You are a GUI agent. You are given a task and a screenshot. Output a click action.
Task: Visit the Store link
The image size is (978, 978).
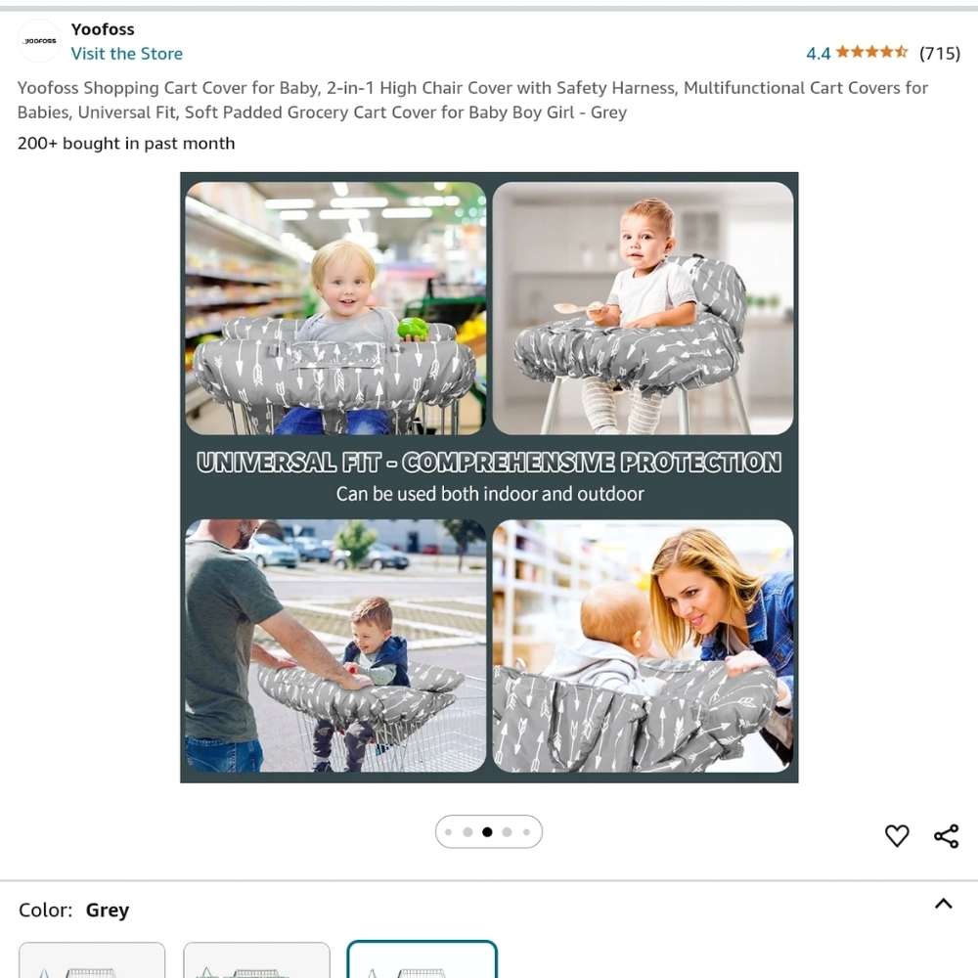[126, 54]
